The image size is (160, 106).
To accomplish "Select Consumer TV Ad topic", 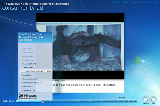I will click(29, 64).
